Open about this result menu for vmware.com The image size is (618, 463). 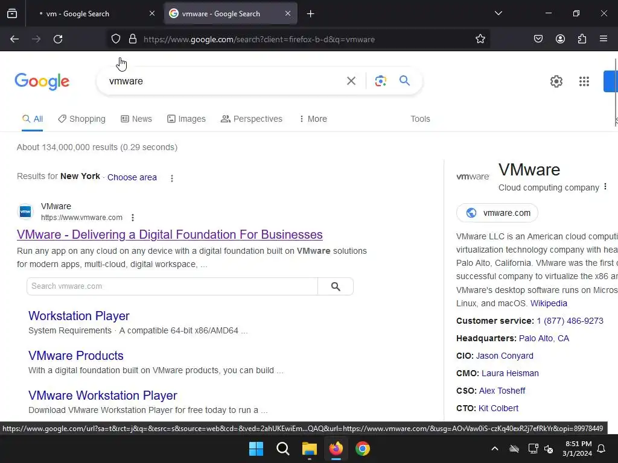[133, 218]
